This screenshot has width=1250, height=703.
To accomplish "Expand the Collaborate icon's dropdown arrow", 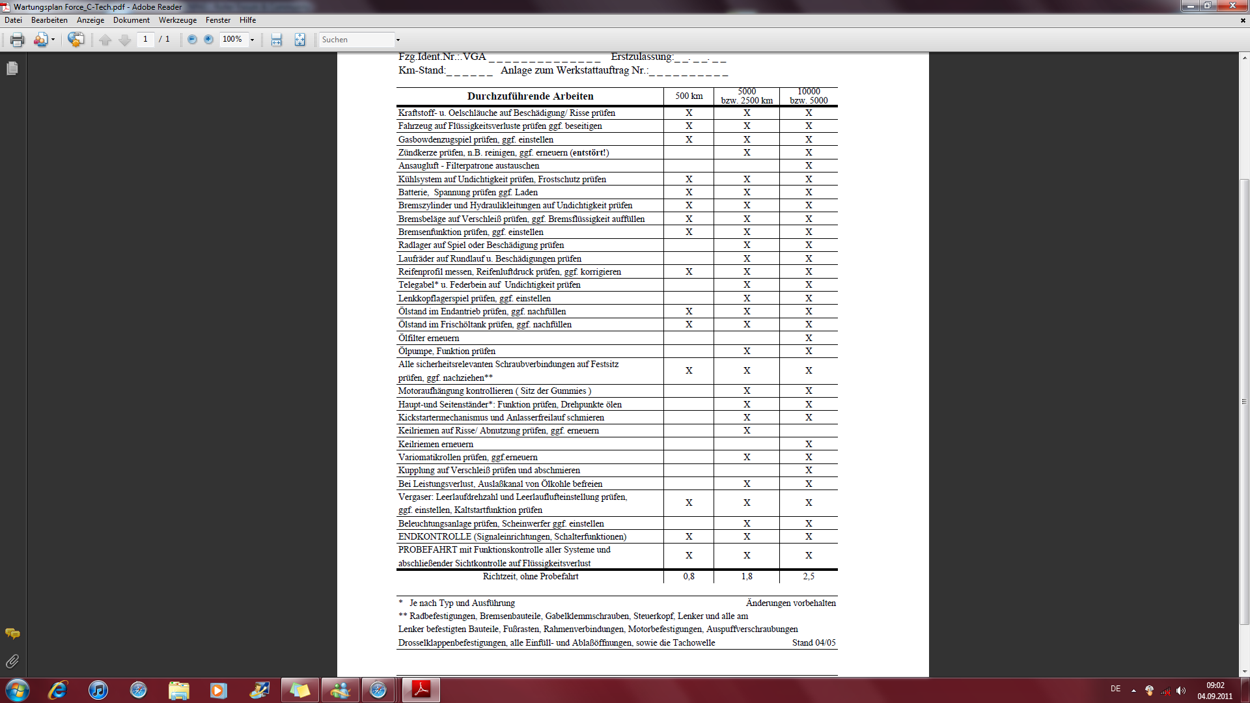I will click(53, 40).
